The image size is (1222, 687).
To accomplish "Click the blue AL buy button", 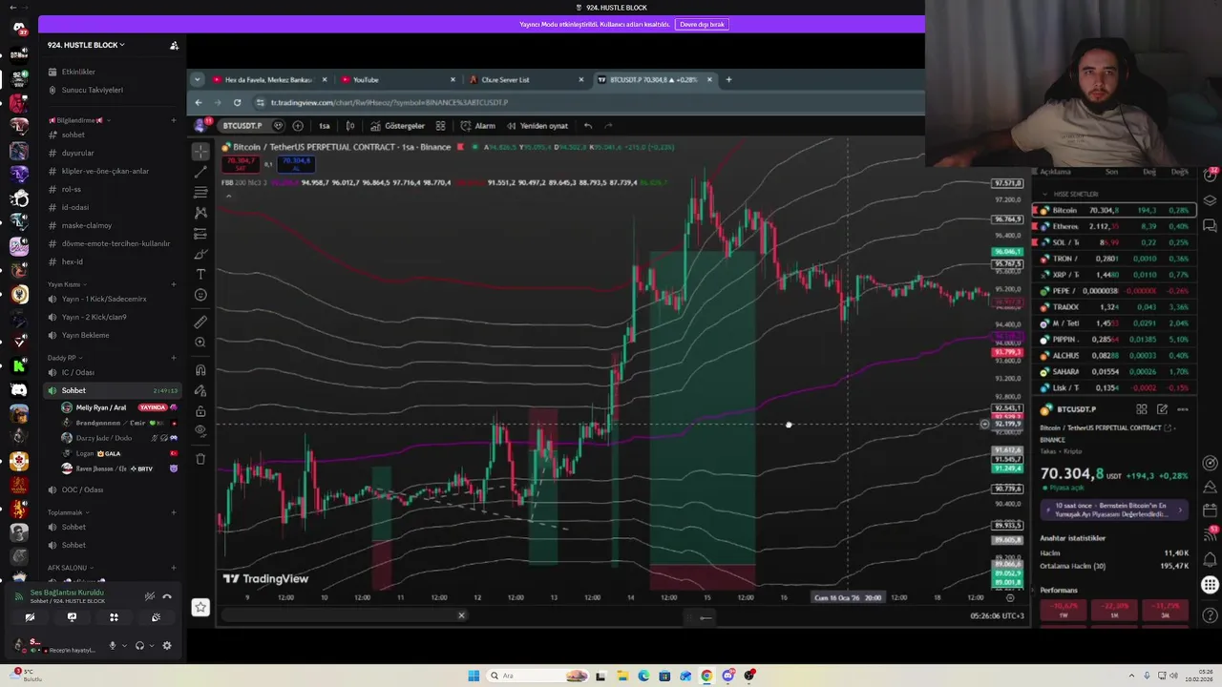I will (x=295, y=164).
